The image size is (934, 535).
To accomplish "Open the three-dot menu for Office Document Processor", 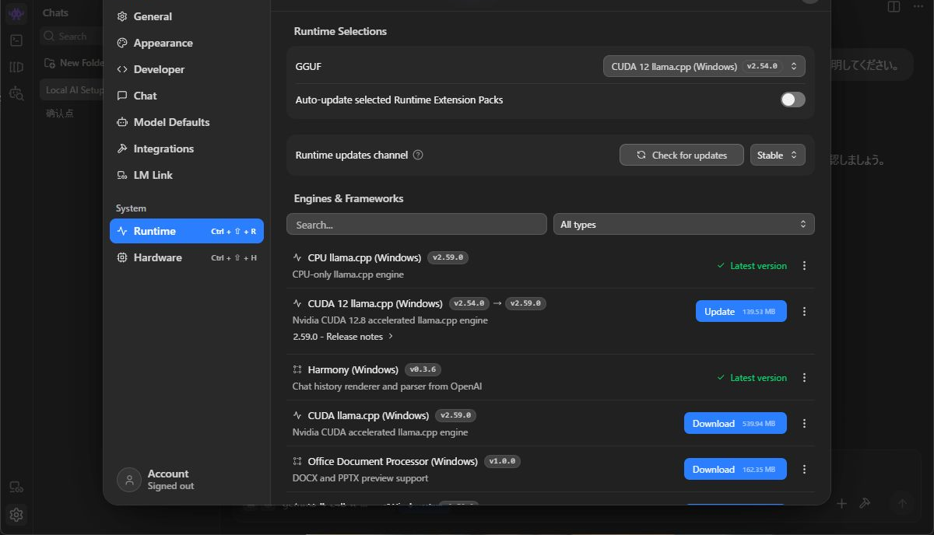I will tap(804, 470).
